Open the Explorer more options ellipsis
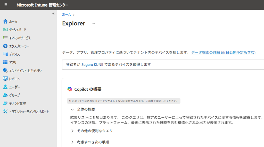Screen dimensions: 264x147 pyautogui.click(x=93, y=23)
